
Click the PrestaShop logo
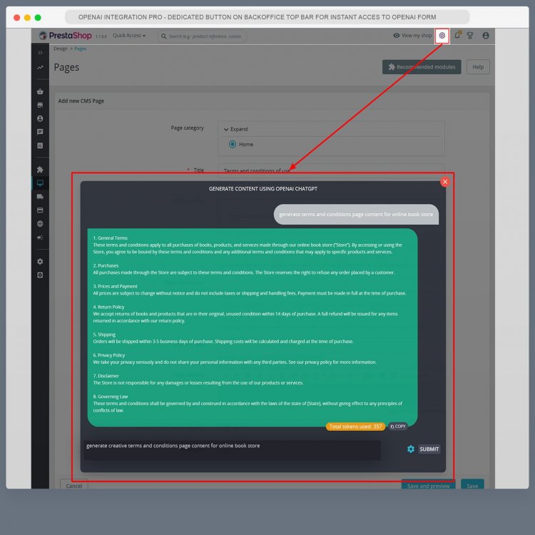(x=65, y=36)
